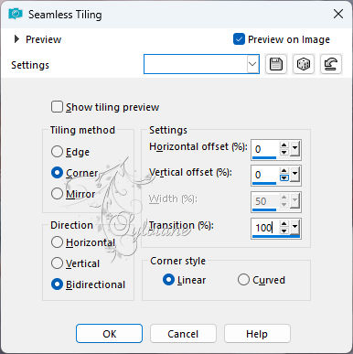Click the save preset floppy disk icon

276,64
